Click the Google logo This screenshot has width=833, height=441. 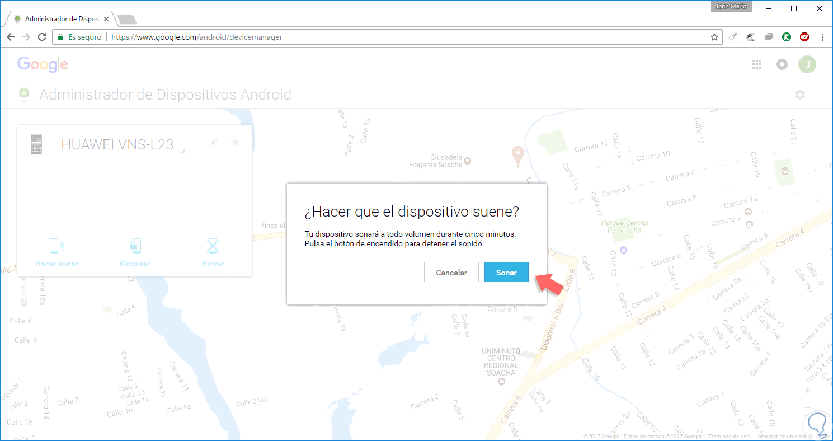(43, 64)
